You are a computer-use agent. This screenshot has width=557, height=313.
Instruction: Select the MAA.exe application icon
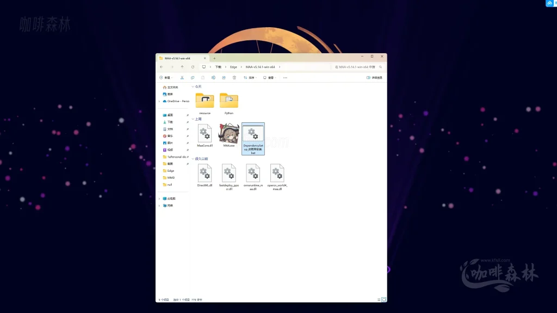(228, 134)
